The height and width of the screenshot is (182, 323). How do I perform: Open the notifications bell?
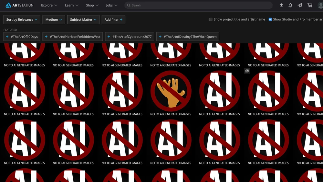coord(290,5)
